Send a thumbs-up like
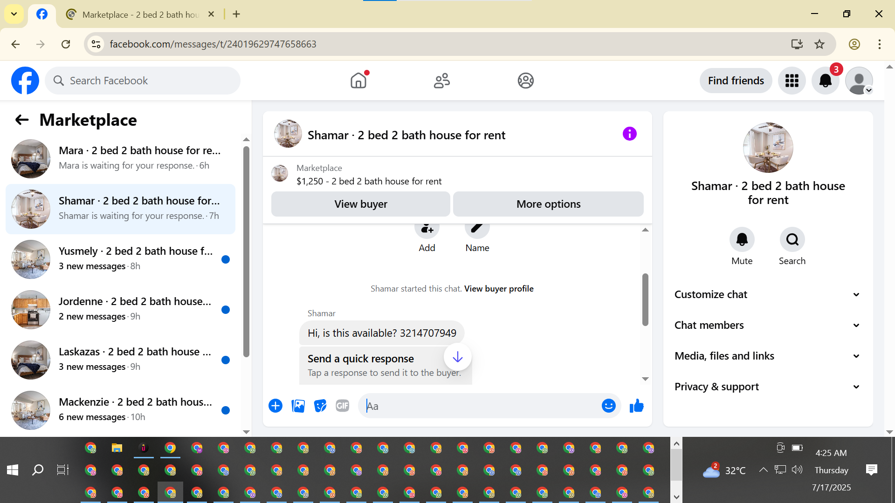The height and width of the screenshot is (503, 895). [x=636, y=406]
